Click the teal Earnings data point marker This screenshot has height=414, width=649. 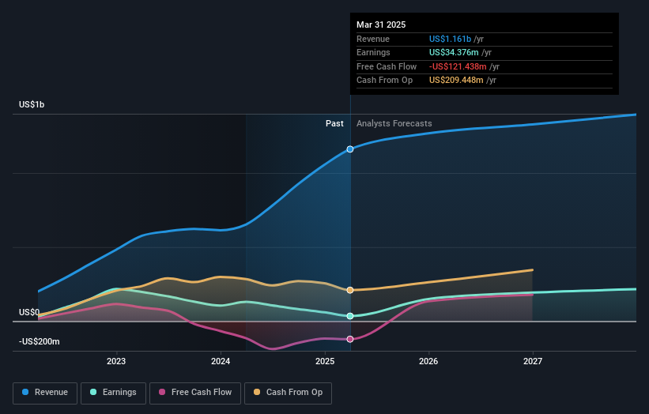click(x=350, y=316)
